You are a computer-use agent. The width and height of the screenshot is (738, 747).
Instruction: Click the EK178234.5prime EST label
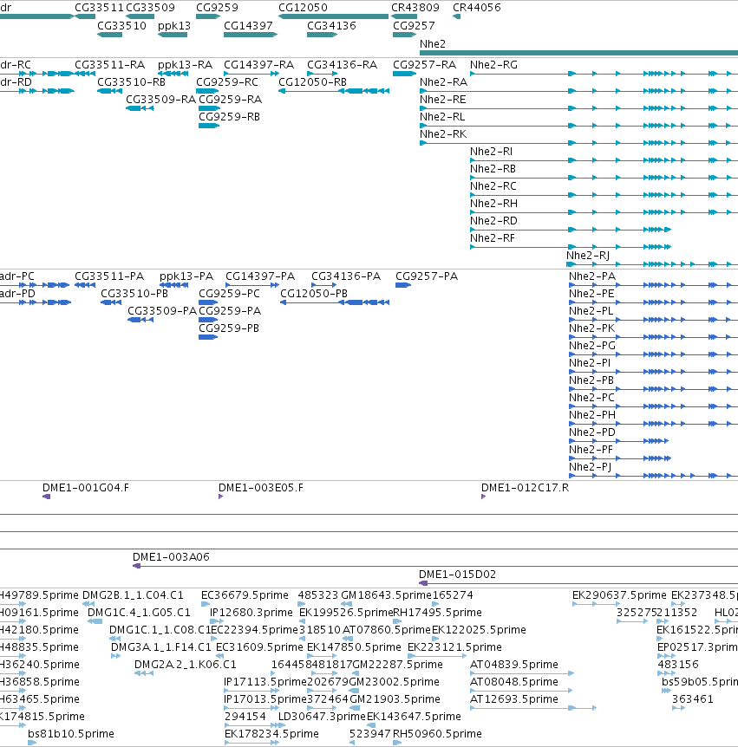(271, 734)
